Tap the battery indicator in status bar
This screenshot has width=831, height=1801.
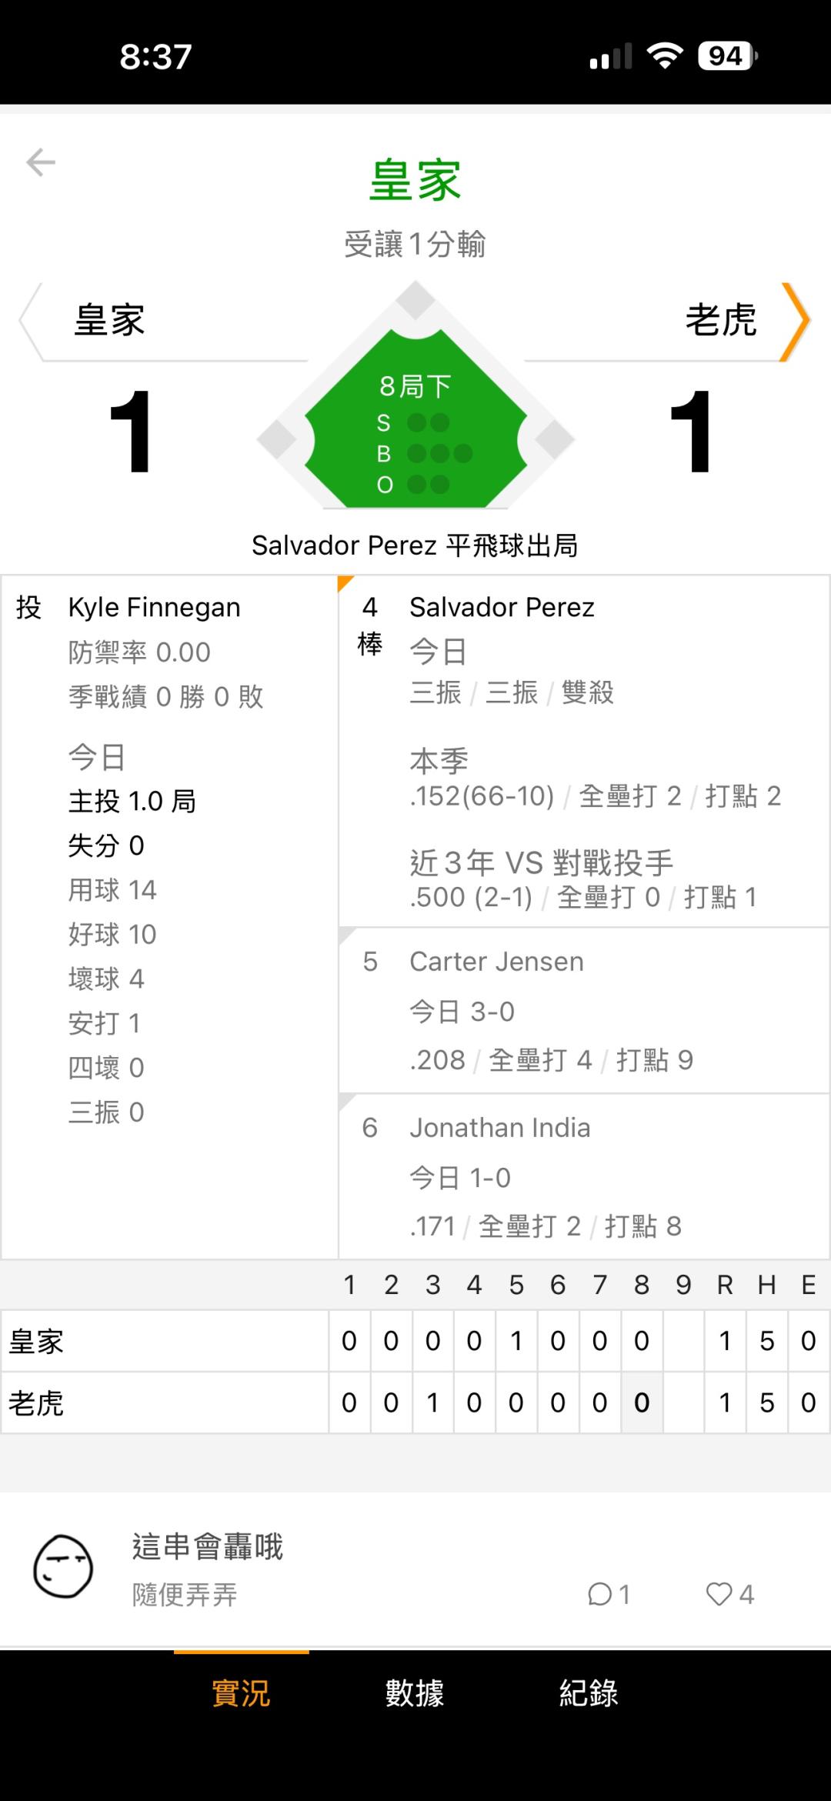click(x=726, y=56)
